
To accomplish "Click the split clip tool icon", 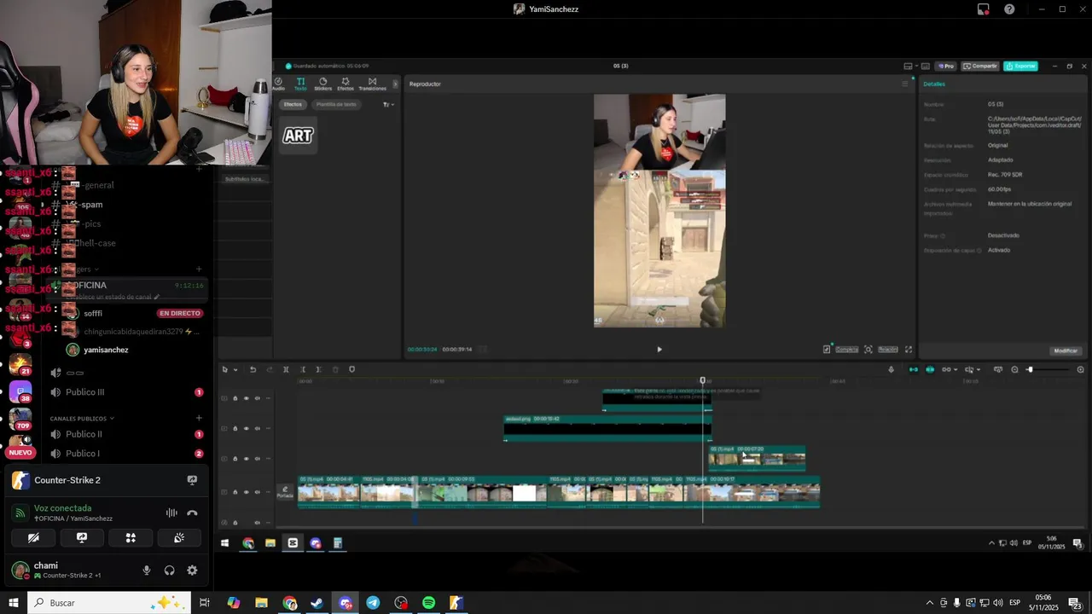I will pos(286,369).
